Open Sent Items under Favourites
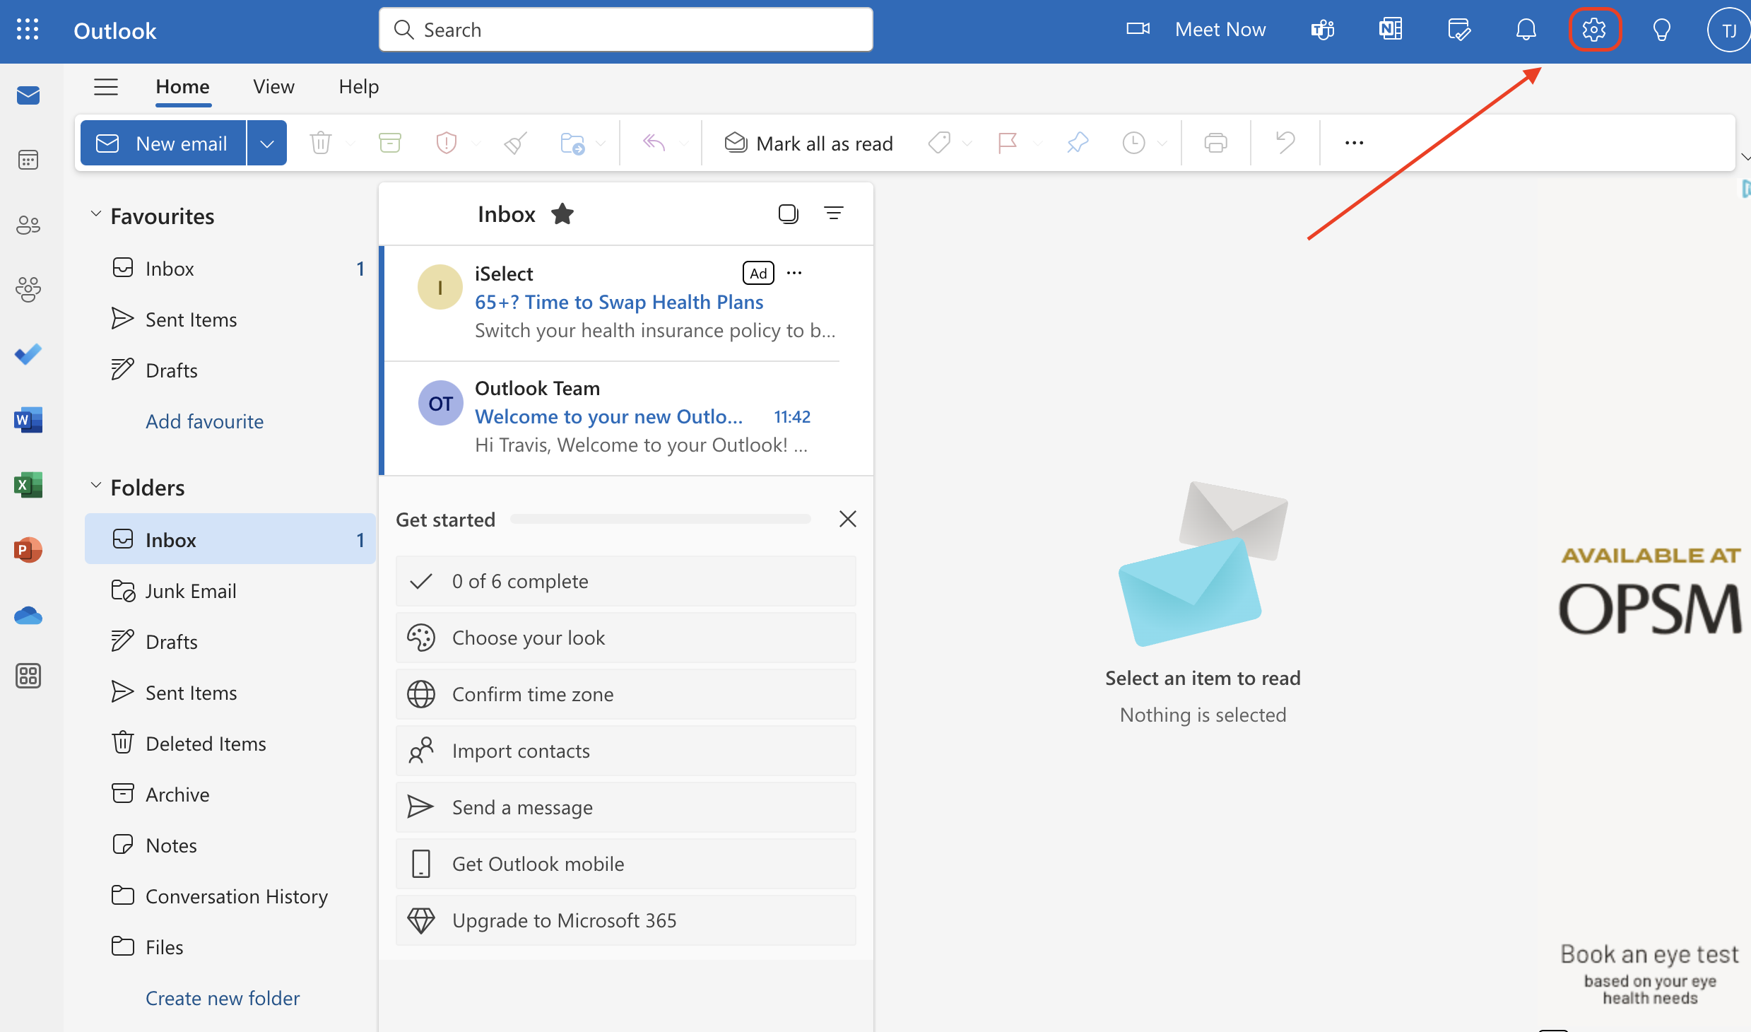Viewport: 1751px width, 1032px height. (230, 319)
